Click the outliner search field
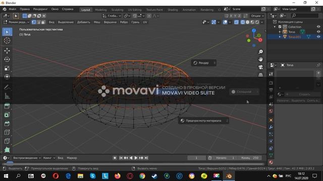Image resolution: width=323 pixels, height=181 pixels. (305, 16)
